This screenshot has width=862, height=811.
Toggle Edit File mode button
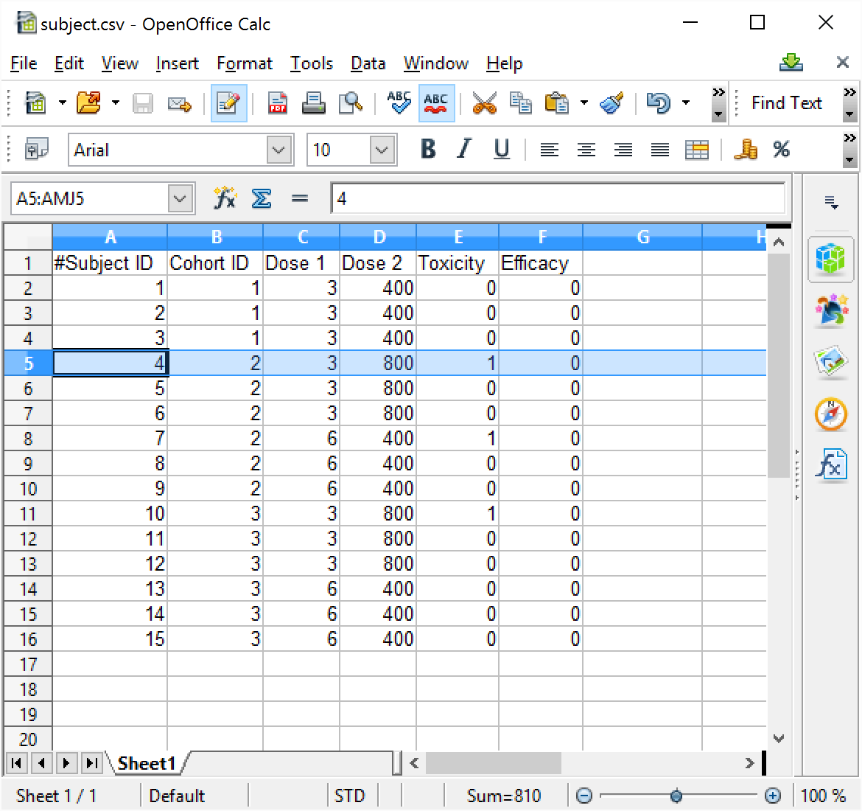228,103
